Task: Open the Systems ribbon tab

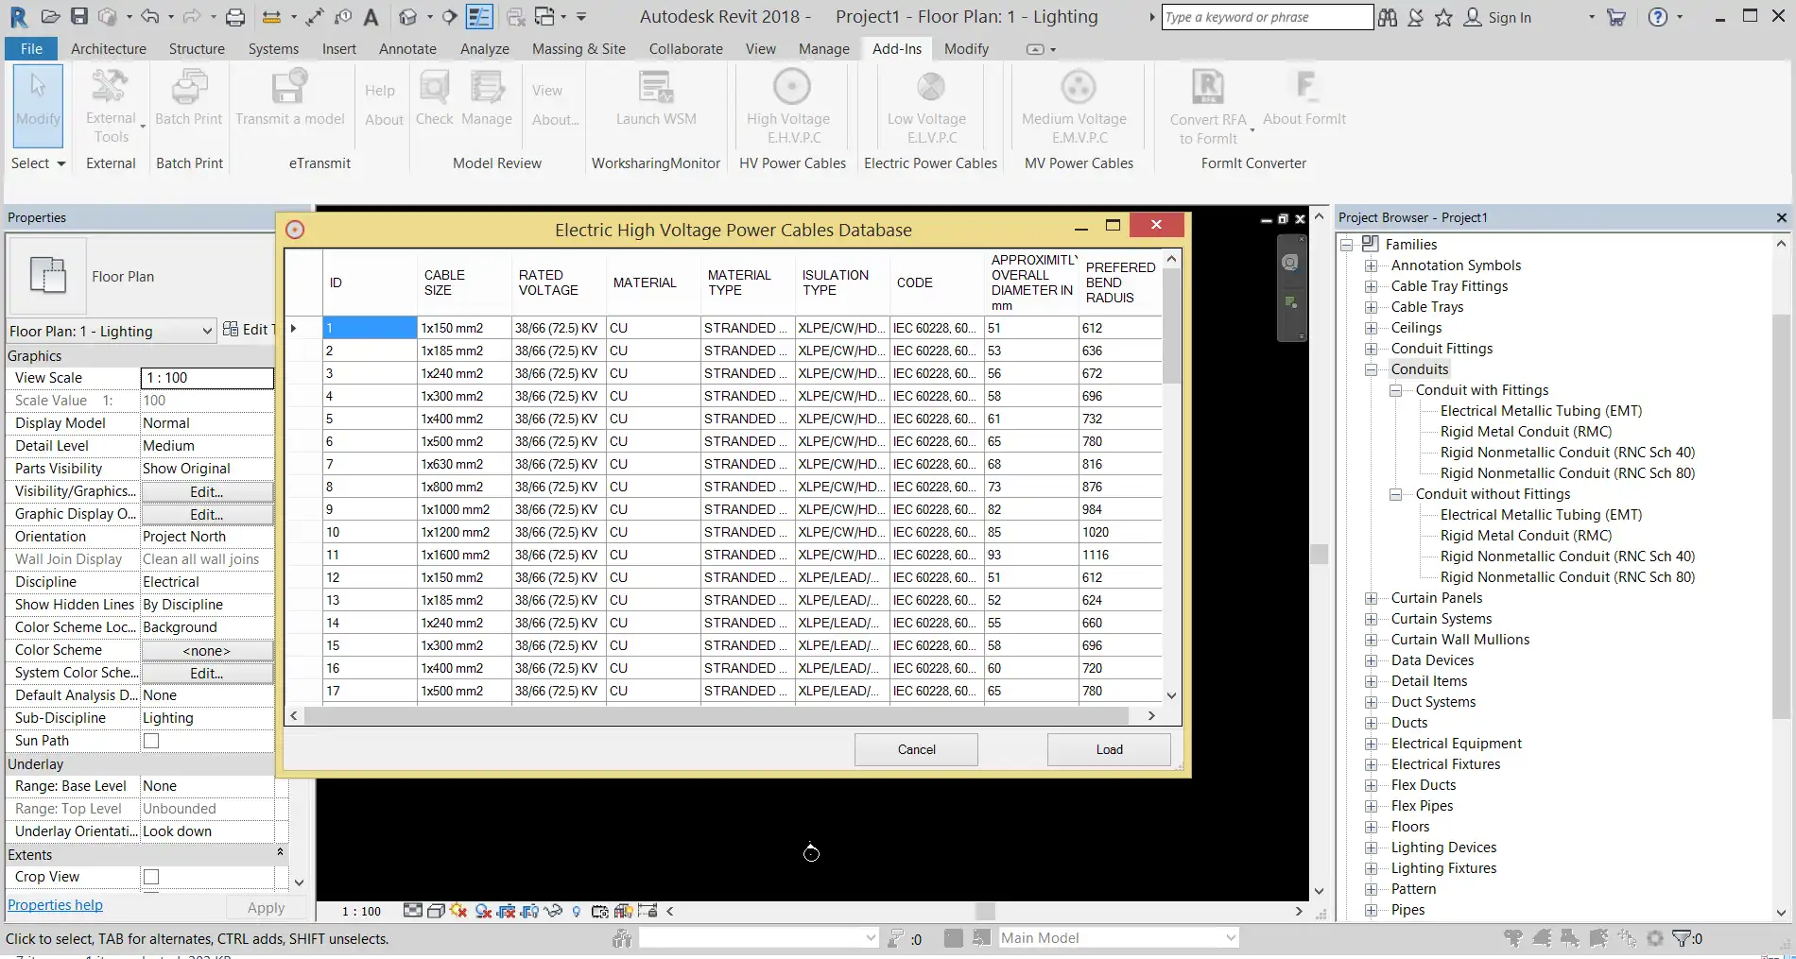Action: [x=273, y=49]
